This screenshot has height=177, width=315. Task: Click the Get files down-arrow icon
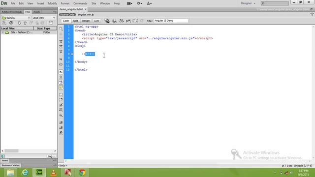tap(19, 23)
